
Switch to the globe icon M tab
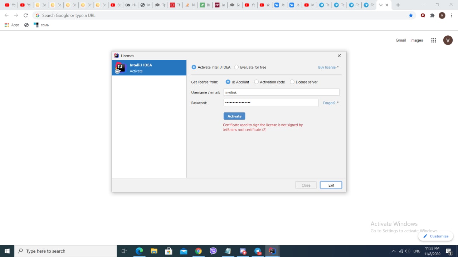pyautogui.click(x=145, y=5)
